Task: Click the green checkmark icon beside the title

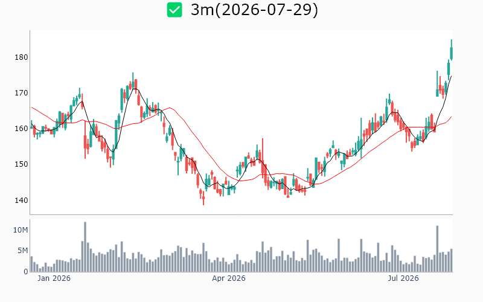Action: (174, 10)
